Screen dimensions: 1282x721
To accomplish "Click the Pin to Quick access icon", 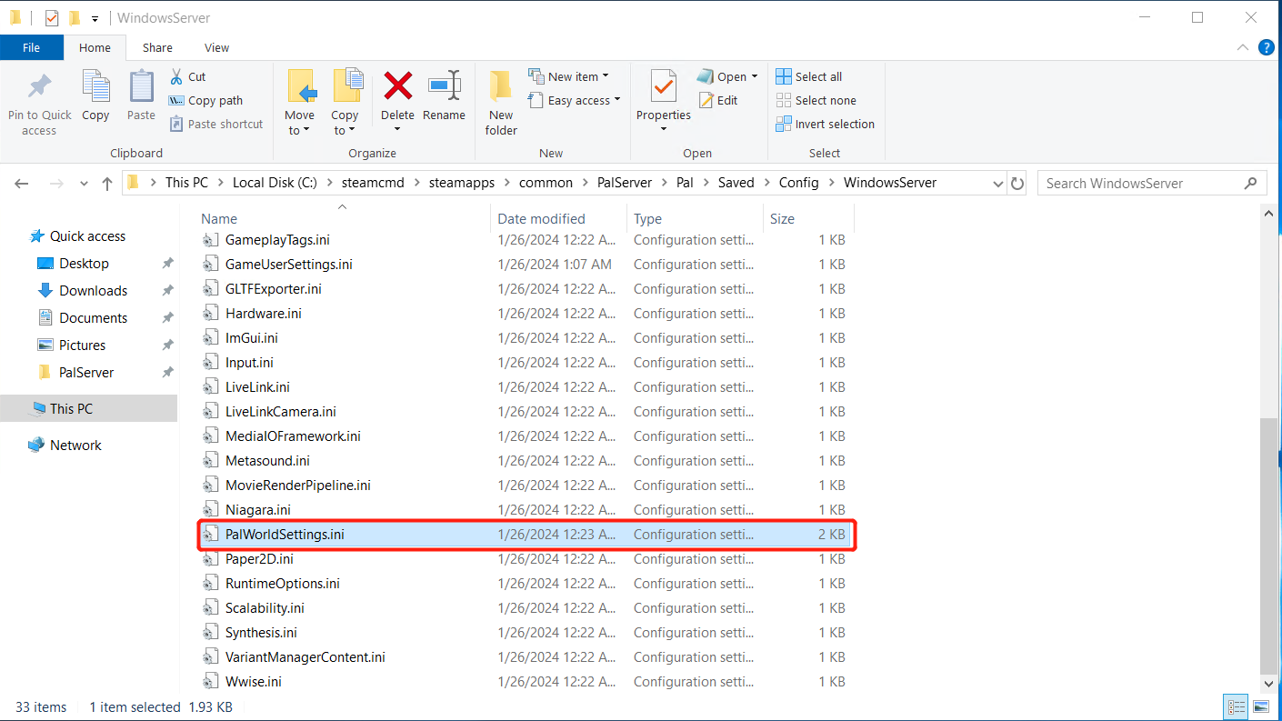I will (39, 88).
